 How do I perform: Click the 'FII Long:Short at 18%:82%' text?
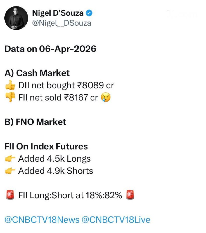click(x=70, y=195)
